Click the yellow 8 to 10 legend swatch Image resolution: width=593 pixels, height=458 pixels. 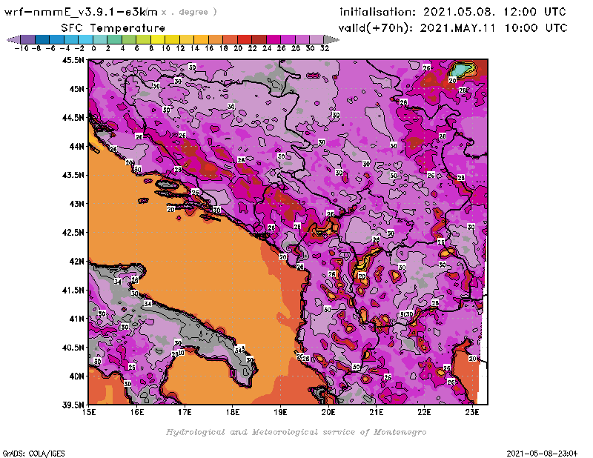tap(158, 39)
